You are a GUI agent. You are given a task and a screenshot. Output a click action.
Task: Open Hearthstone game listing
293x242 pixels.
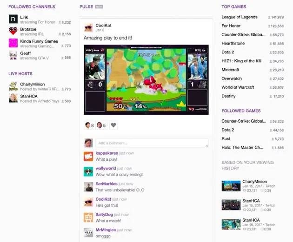click(x=233, y=43)
